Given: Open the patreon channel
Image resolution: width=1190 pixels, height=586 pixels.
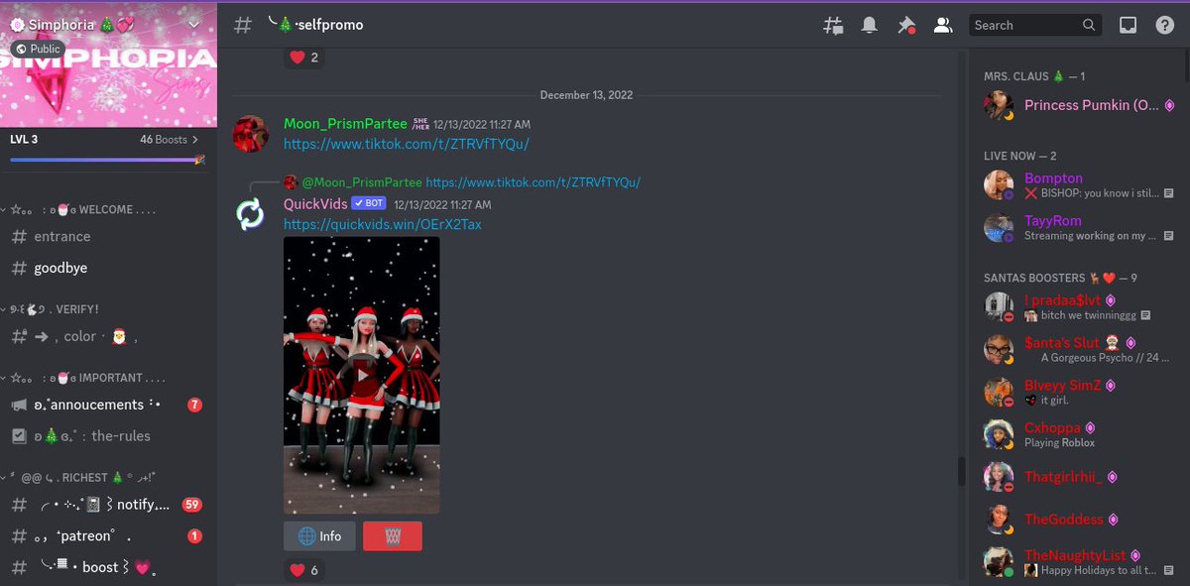Looking at the screenshot, I should tap(109, 536).
